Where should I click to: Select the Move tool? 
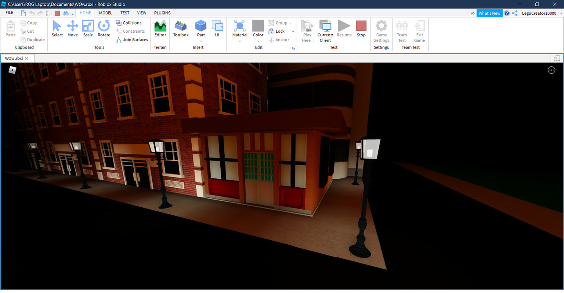(72, 29)
